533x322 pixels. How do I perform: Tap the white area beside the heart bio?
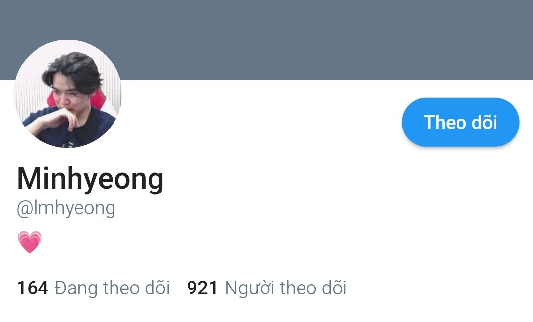tap(272, 242)
